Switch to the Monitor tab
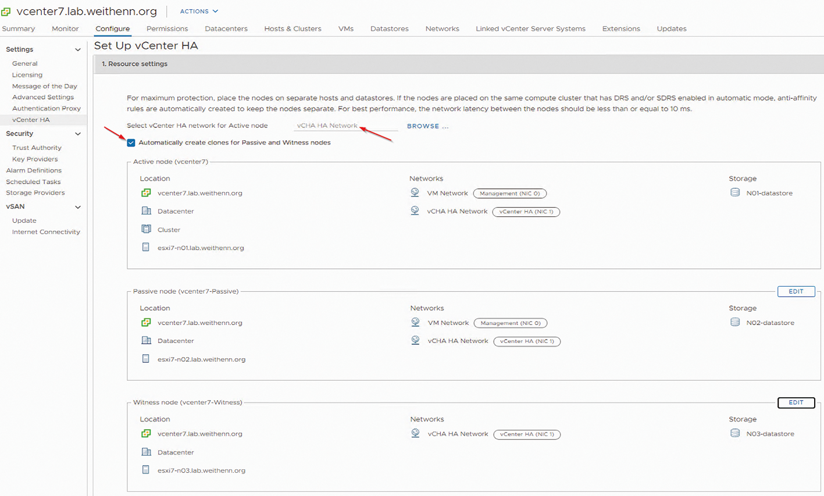This screenshot has height=496, width=824. click(65, 28)
